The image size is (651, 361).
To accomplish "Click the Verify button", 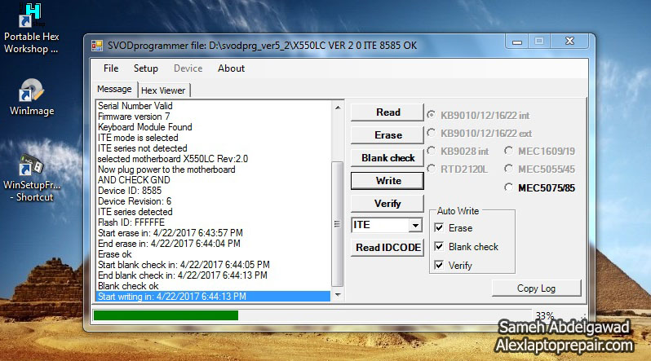I will 387,204.
